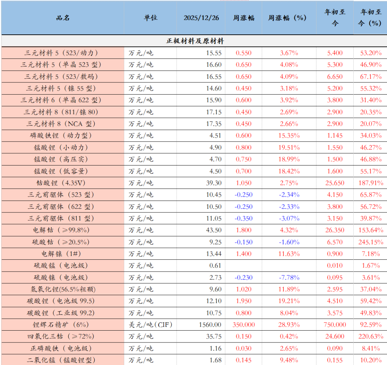
Task: Click the 1560.00 price value
Action: coord(210,325)
